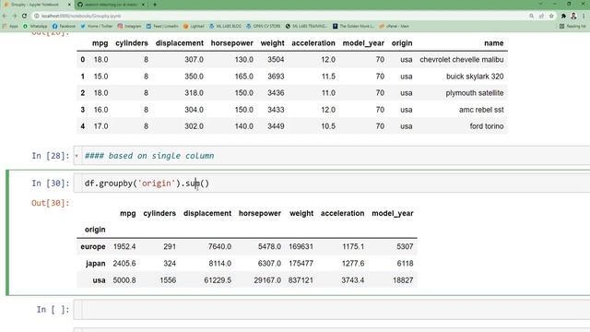590x332 pixels.
Task: Click the usa weight value 837121
Action: [301, 280]
